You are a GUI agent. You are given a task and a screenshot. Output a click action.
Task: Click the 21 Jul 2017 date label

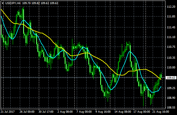(8, 112)
